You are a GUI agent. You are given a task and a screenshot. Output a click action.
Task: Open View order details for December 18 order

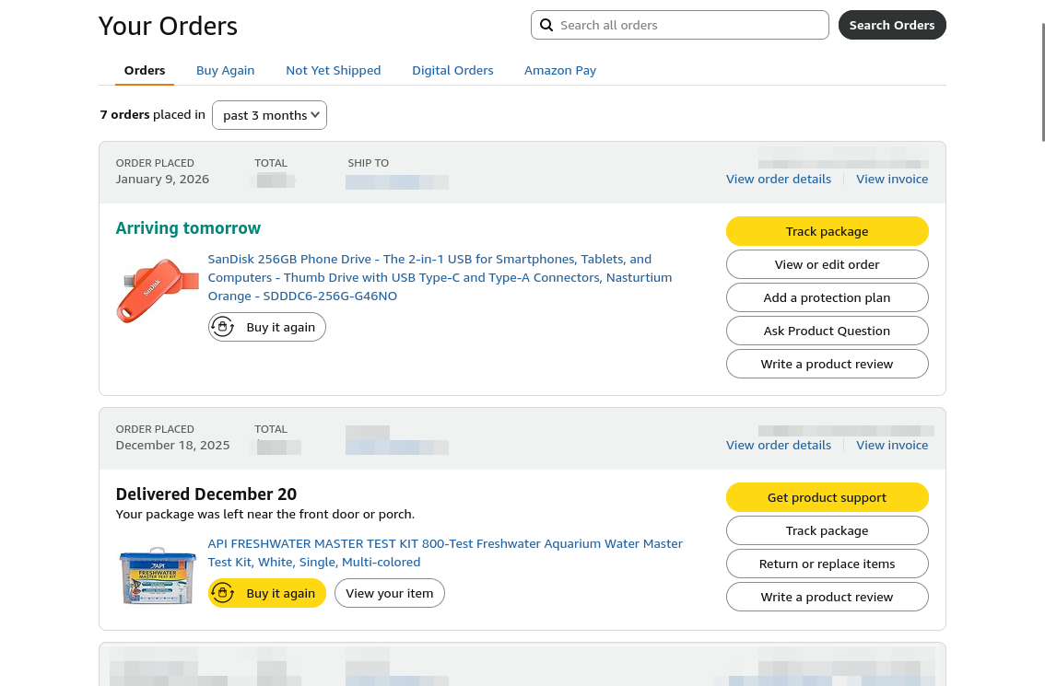pyautogui.click(x=778, y=445)
